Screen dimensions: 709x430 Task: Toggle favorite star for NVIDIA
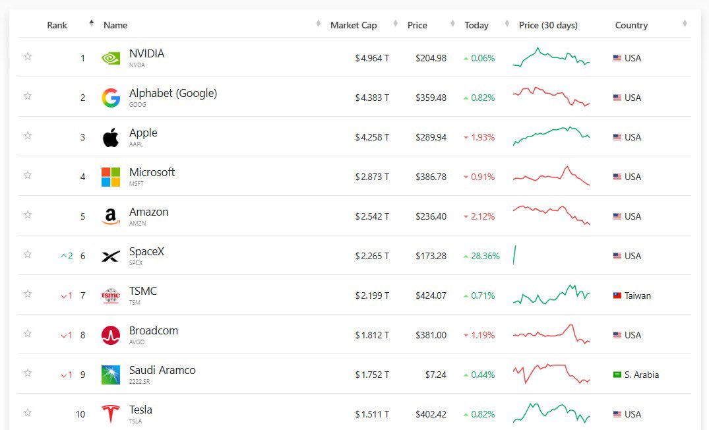[x=28, y=57]
